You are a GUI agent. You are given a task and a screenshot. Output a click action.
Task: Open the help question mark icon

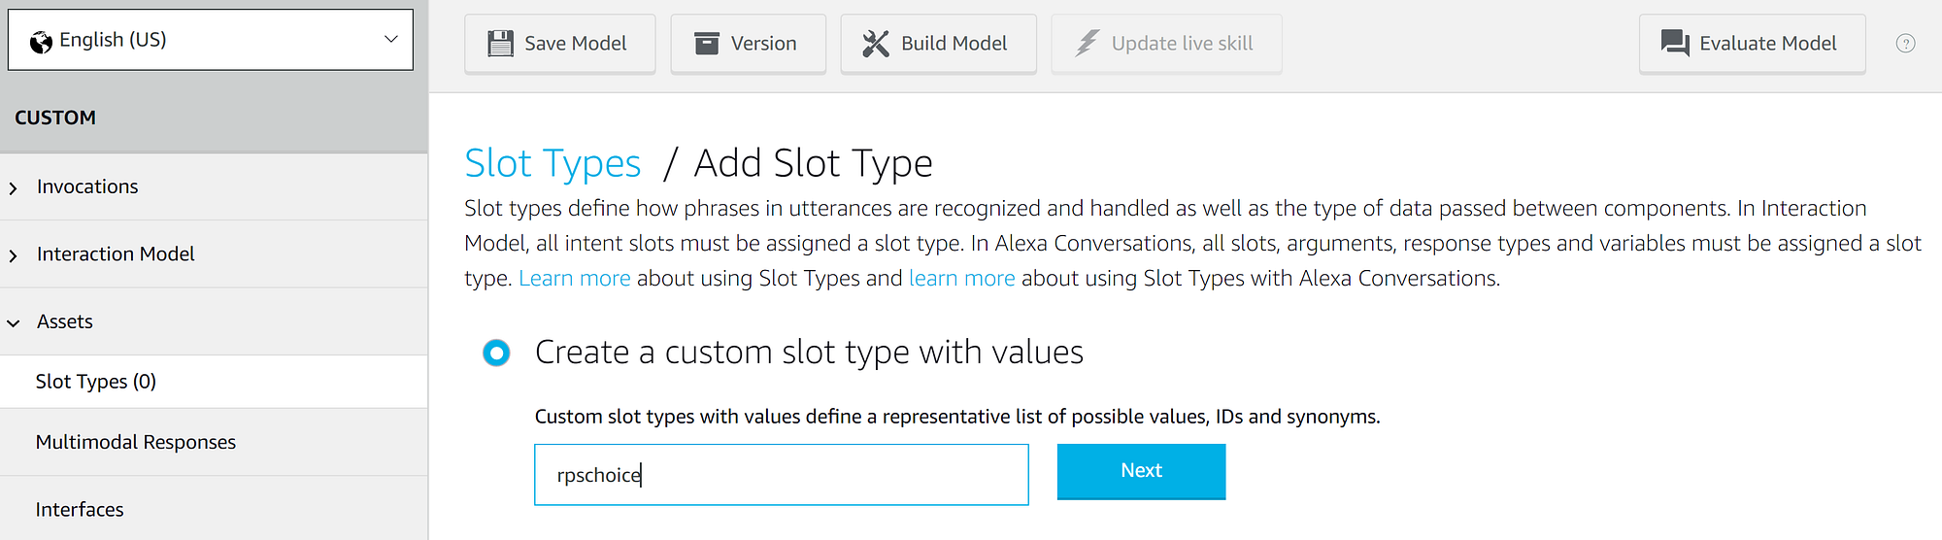(x=1905, y=44)
